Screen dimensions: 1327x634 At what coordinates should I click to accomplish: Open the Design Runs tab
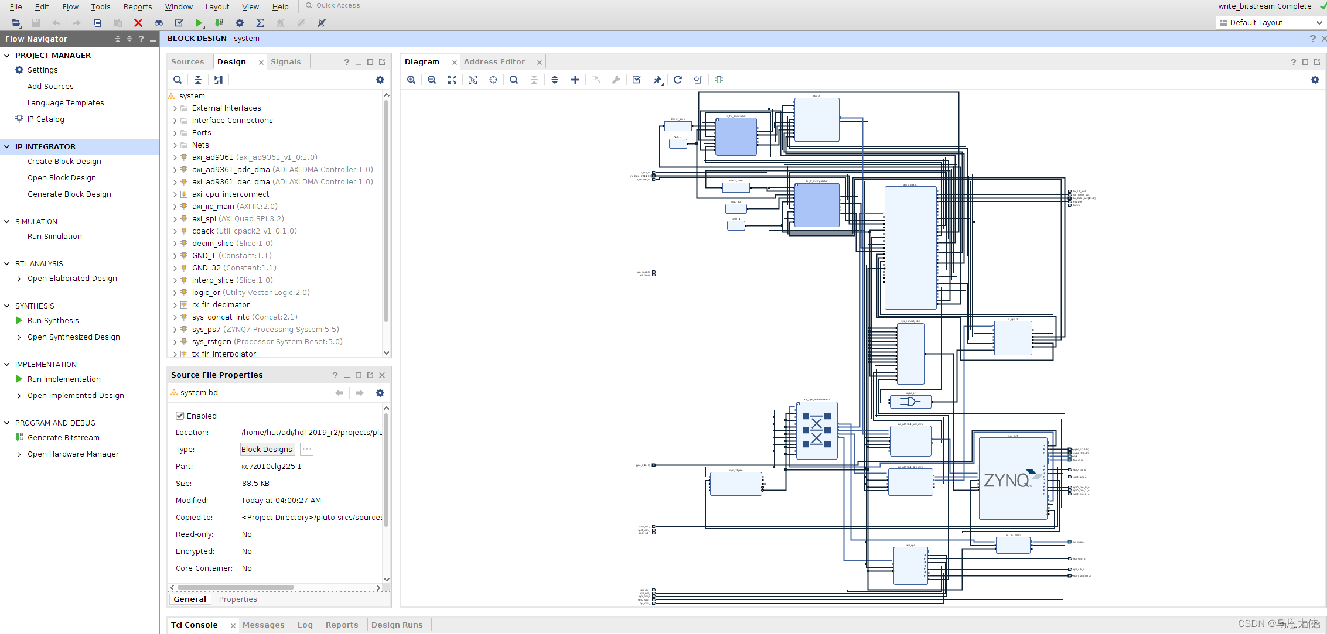pyautogui.click(x=397, y=625)
